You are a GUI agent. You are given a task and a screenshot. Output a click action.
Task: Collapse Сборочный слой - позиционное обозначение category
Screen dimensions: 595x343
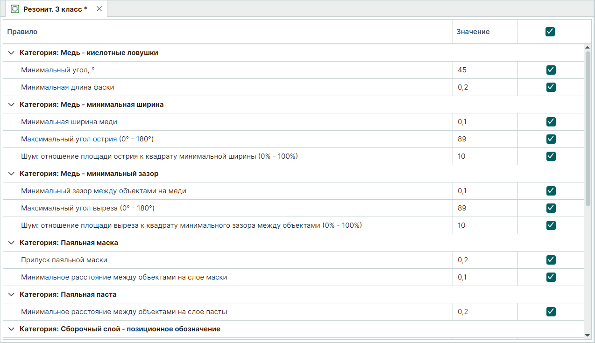tap(12, 329)
